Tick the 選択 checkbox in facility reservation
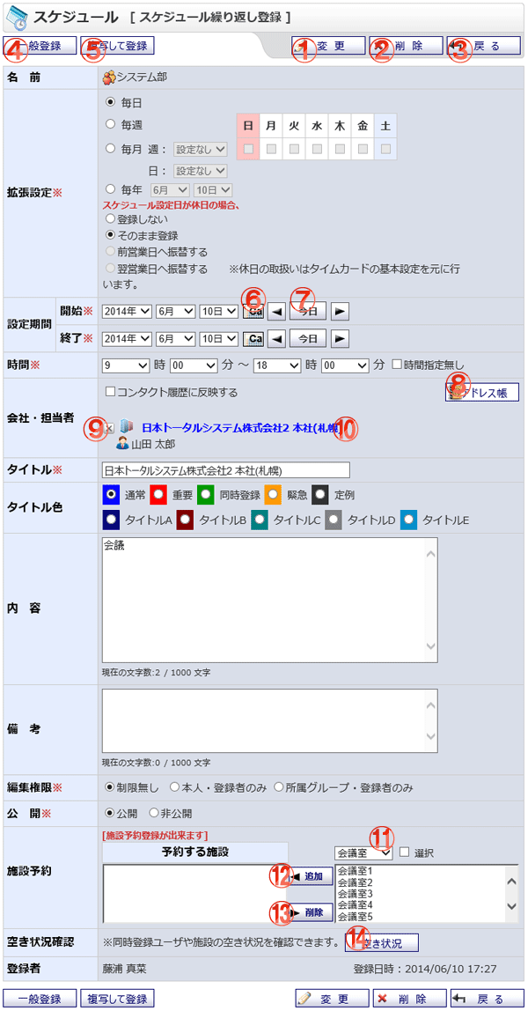The image size is (528, 1011). point(404,852)
